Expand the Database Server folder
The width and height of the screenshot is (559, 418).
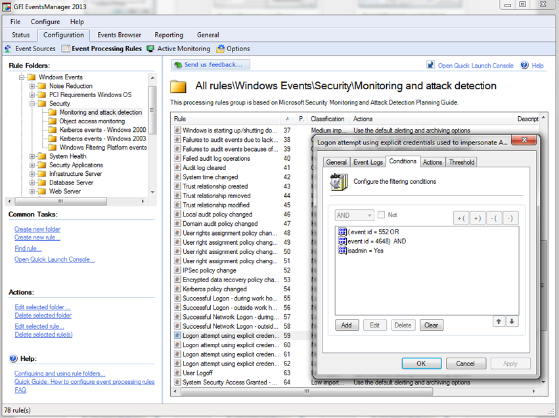32,182
